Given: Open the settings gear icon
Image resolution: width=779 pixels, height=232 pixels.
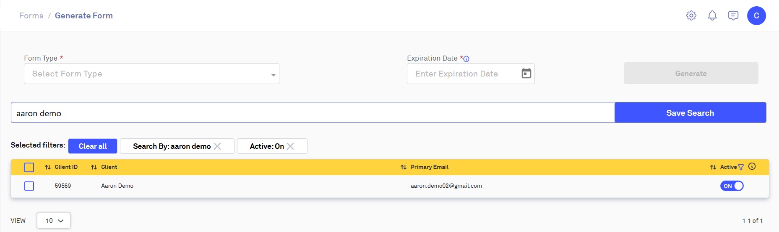Looking at the screenshot, I should [691, 16].
